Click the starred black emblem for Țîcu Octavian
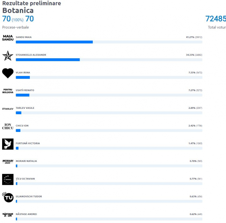 (x=8, y=179)
